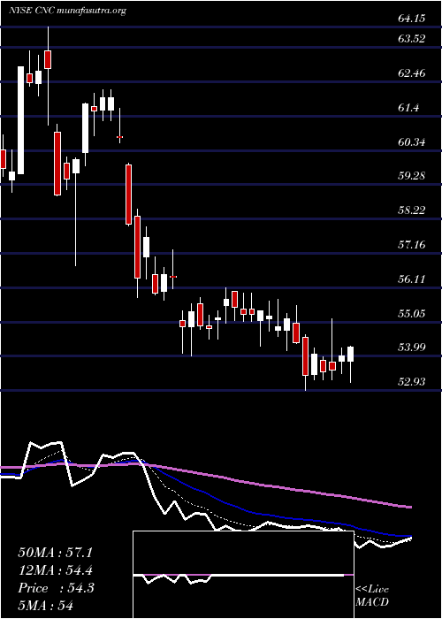Select the 64.15 price axis label
Screen dimensions: 442x619
[x=411, y=19]
